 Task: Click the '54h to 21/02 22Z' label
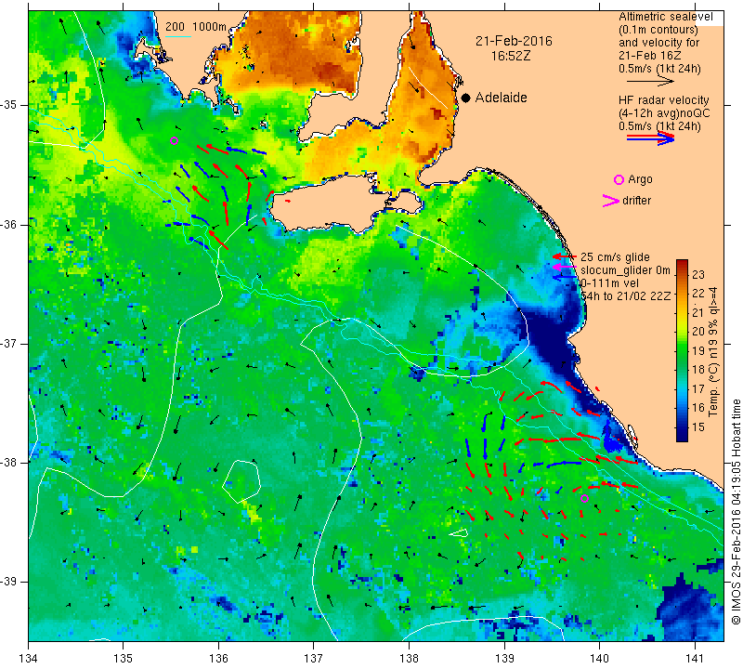tap(626, 295)
